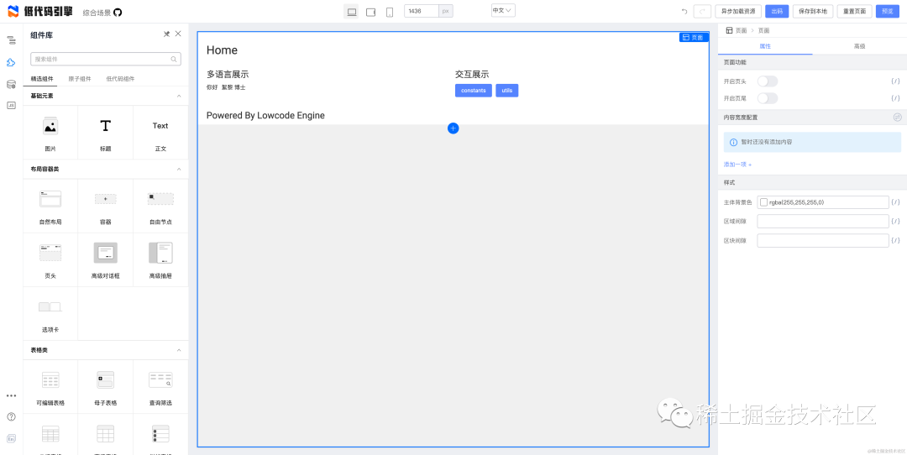Collapse the 布局容器类 section
This screenshot has width=907, height=455.
[x=179, y=170]
